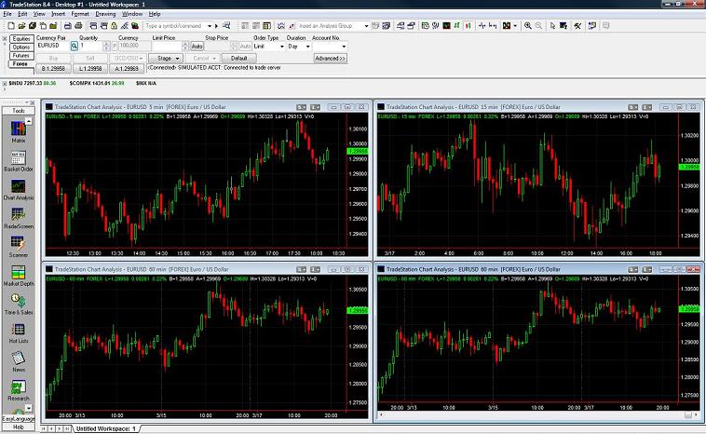The image size is (706, 434).
Task: Click the Type a symbol/command box
Action: [175, 26]
